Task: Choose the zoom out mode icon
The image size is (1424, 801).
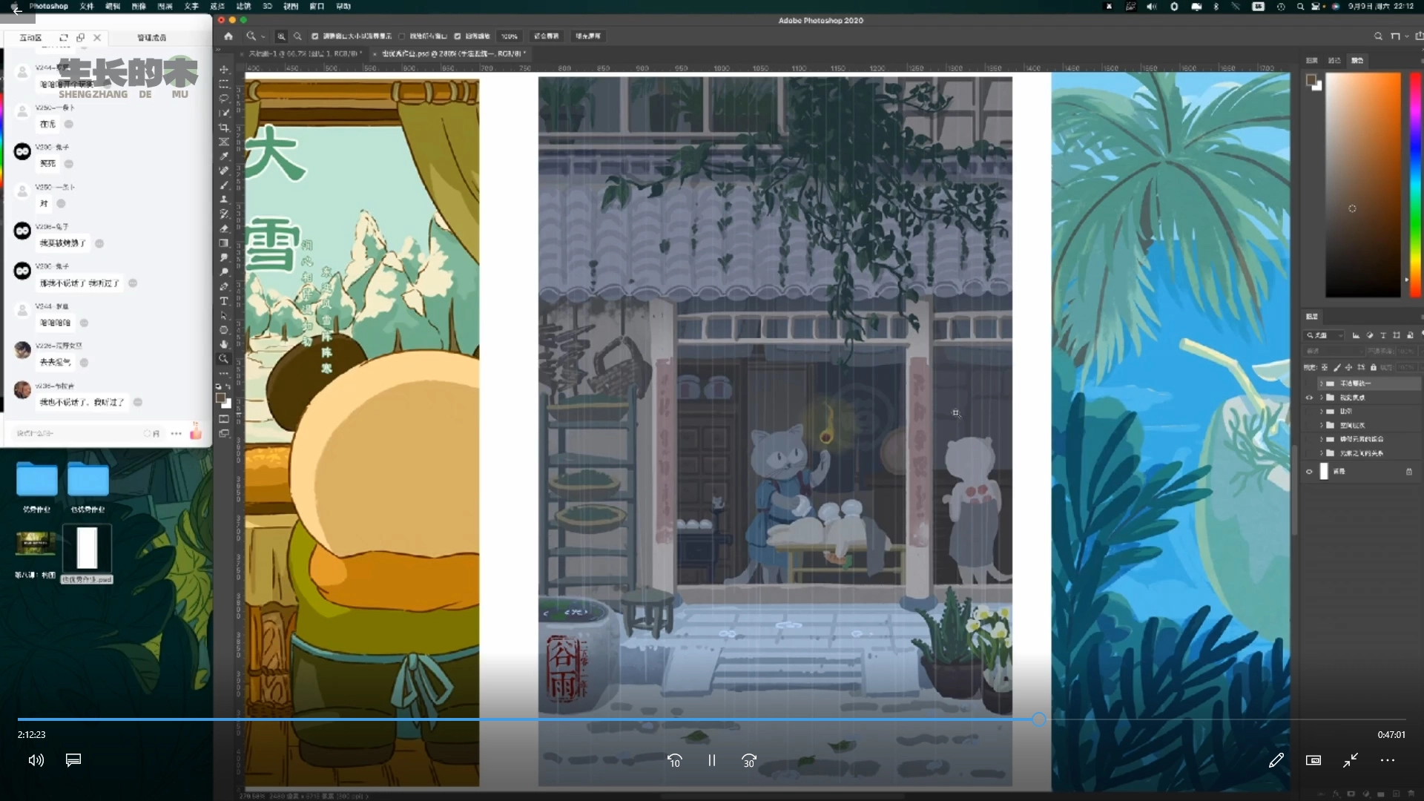Action: point(297,36)
